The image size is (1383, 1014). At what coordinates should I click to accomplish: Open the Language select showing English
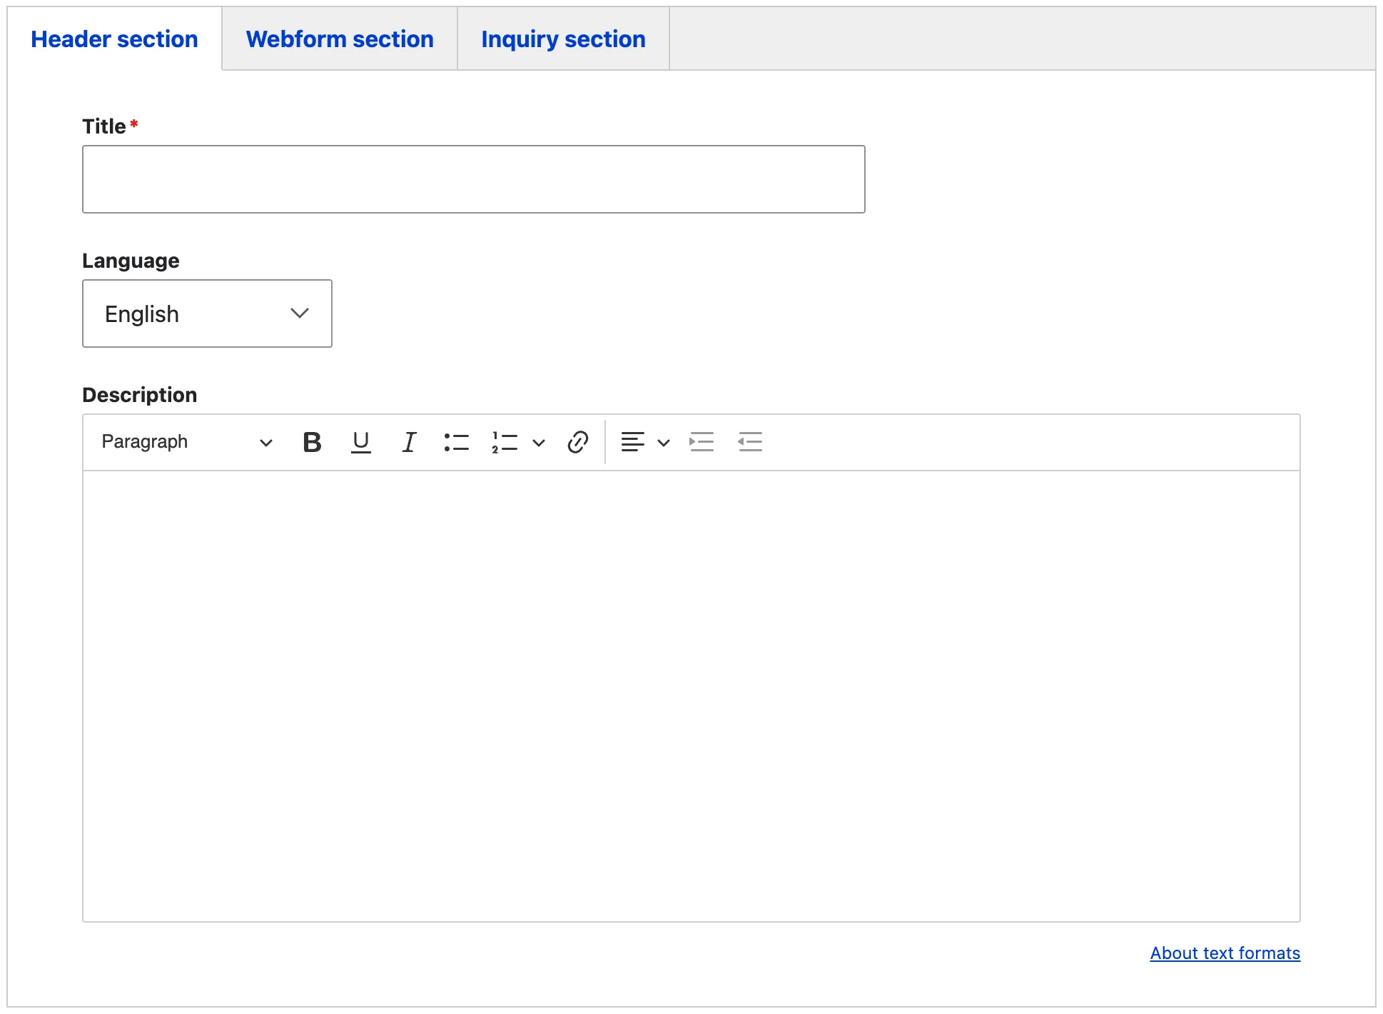tap(207, 313)
